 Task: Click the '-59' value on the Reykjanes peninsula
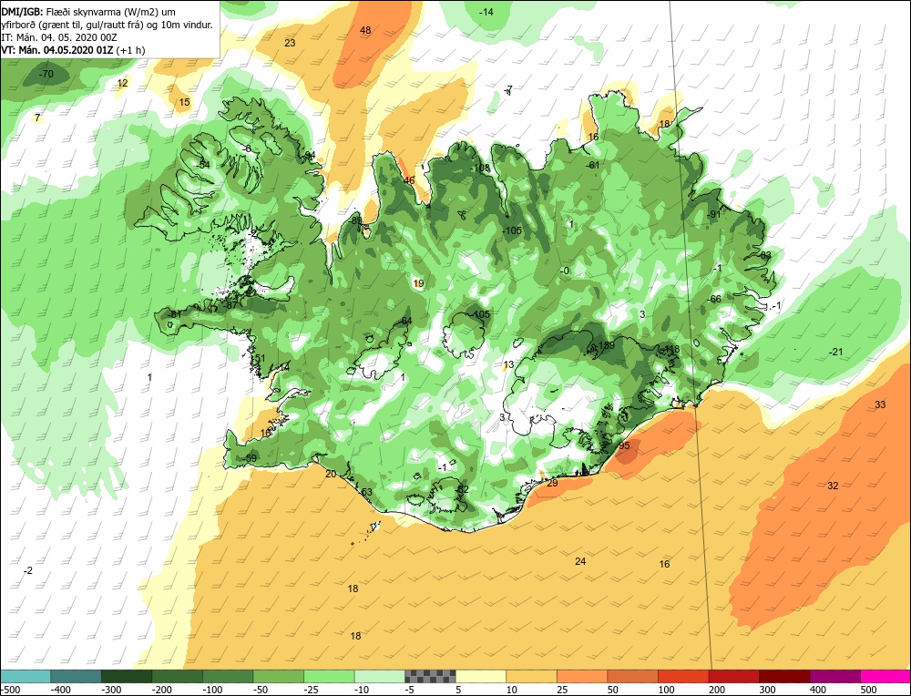coord(250,458)
